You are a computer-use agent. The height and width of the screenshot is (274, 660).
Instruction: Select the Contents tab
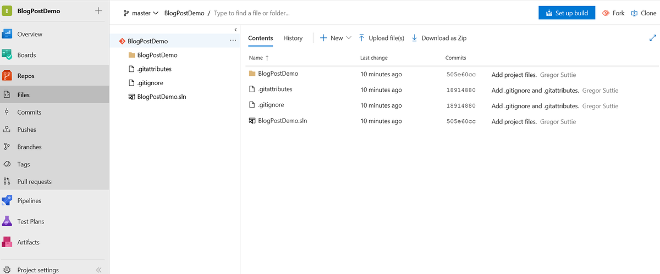pos(261,38)
